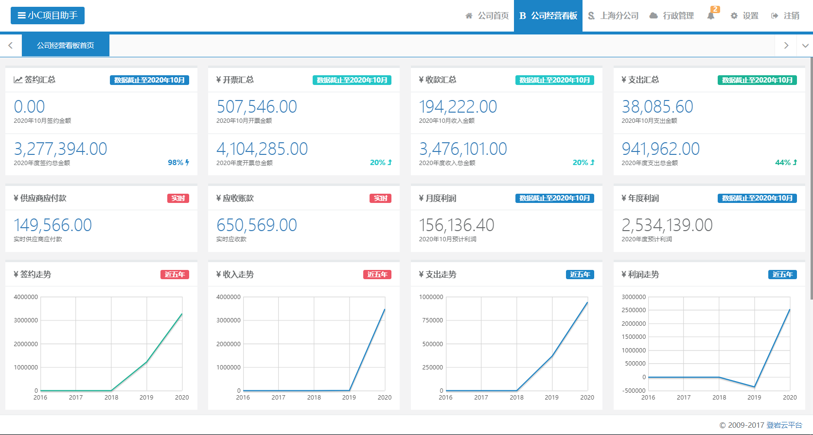Toggle the 小C项目助手 sidebar menu button

click(x=48, y=16)
